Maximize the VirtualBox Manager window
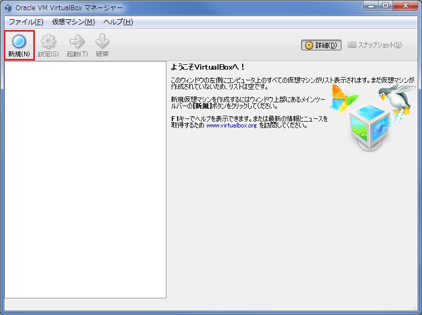422x315 pixels. coord(385,6)
